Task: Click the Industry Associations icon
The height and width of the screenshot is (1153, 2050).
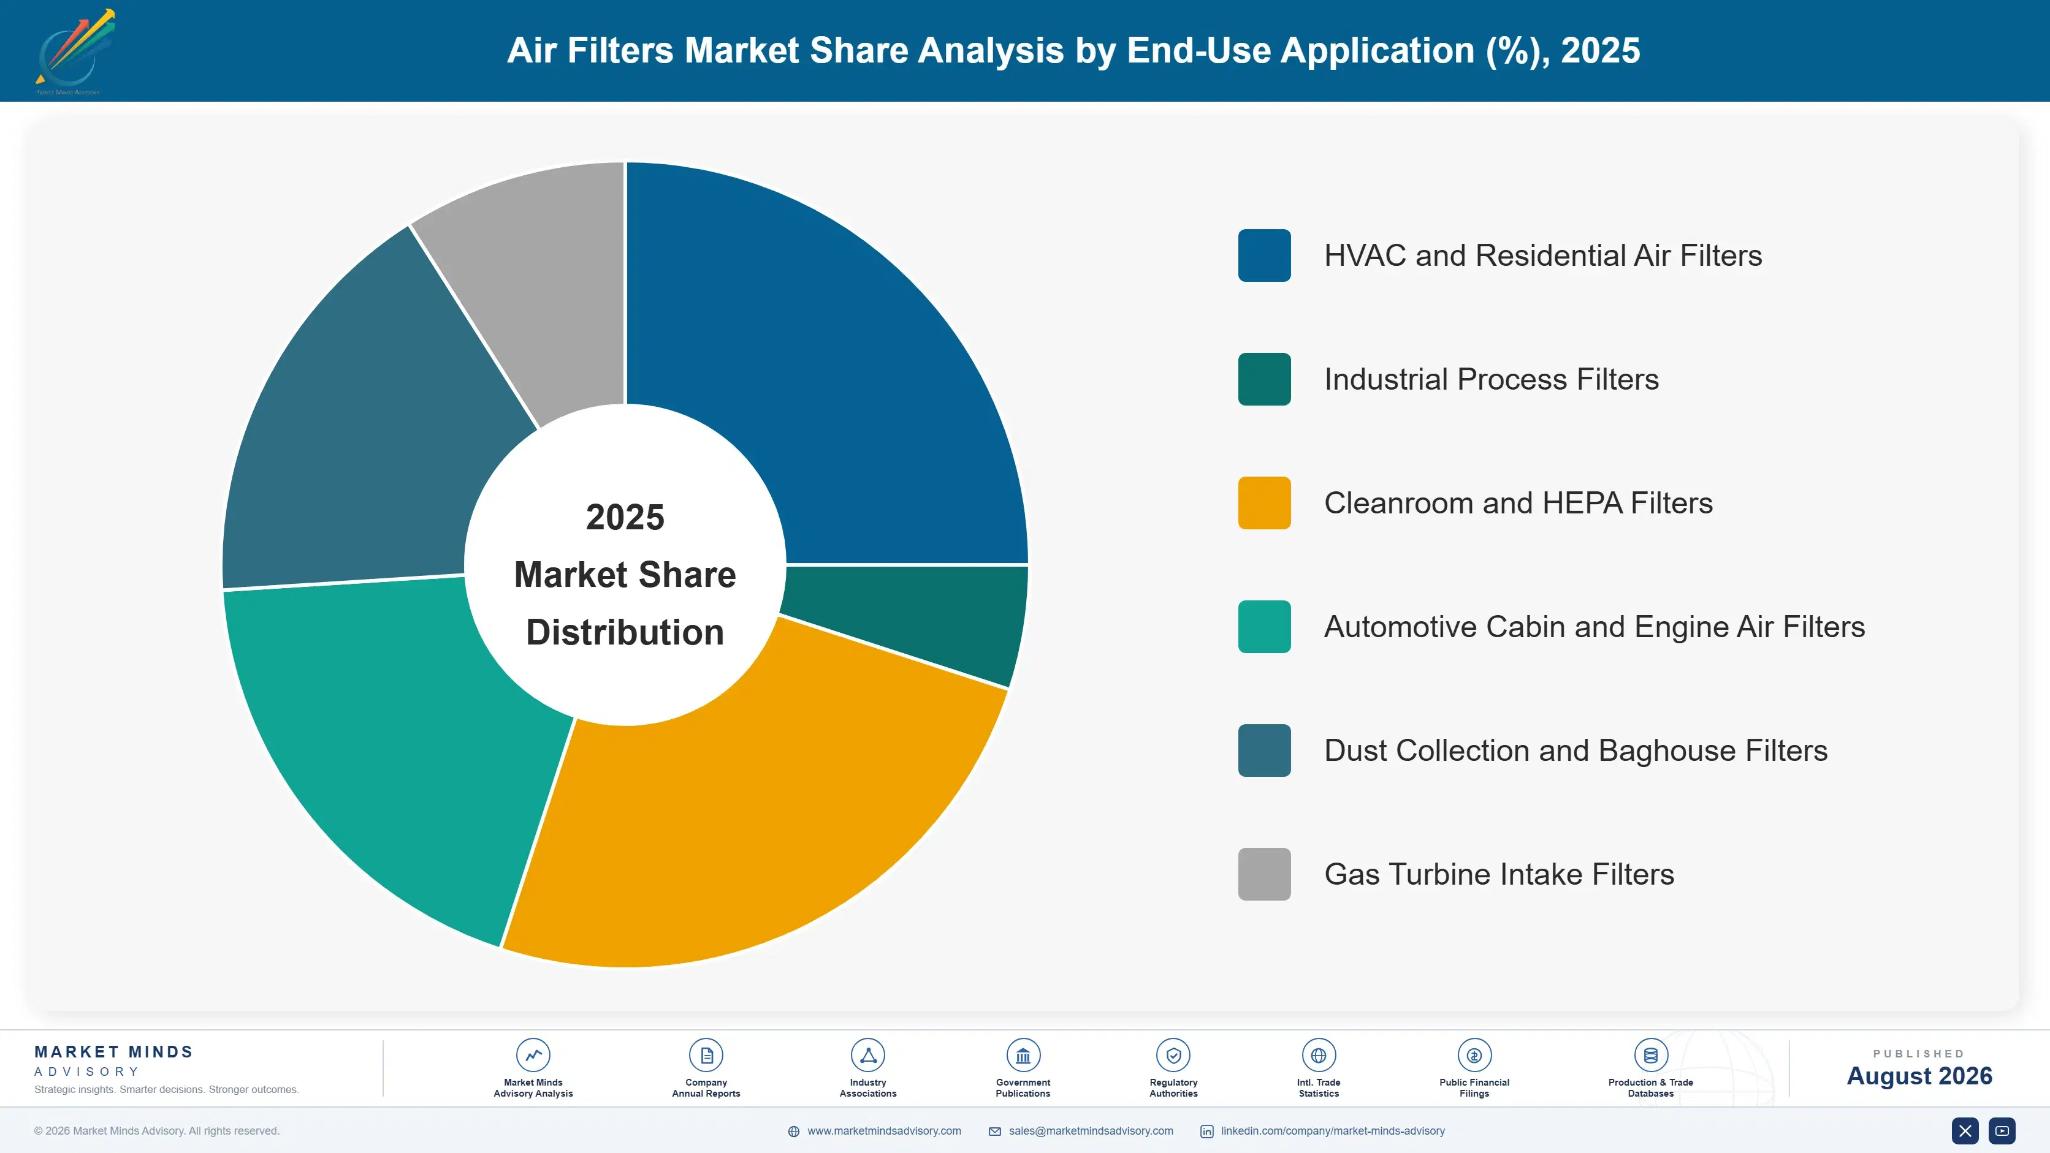Action: [867, 1055]
